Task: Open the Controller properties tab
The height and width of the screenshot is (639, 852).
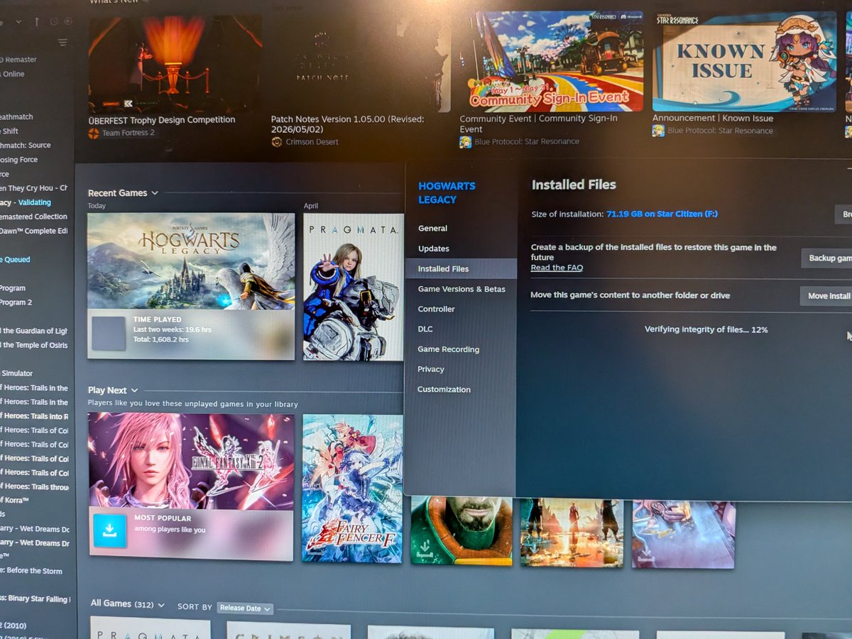Action: click(436, 309)
